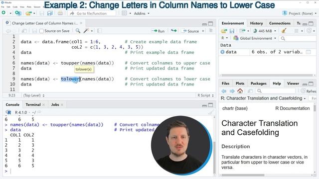Click the Save workspace disk icon
319x179 pixels.
[x=232, y=31]
